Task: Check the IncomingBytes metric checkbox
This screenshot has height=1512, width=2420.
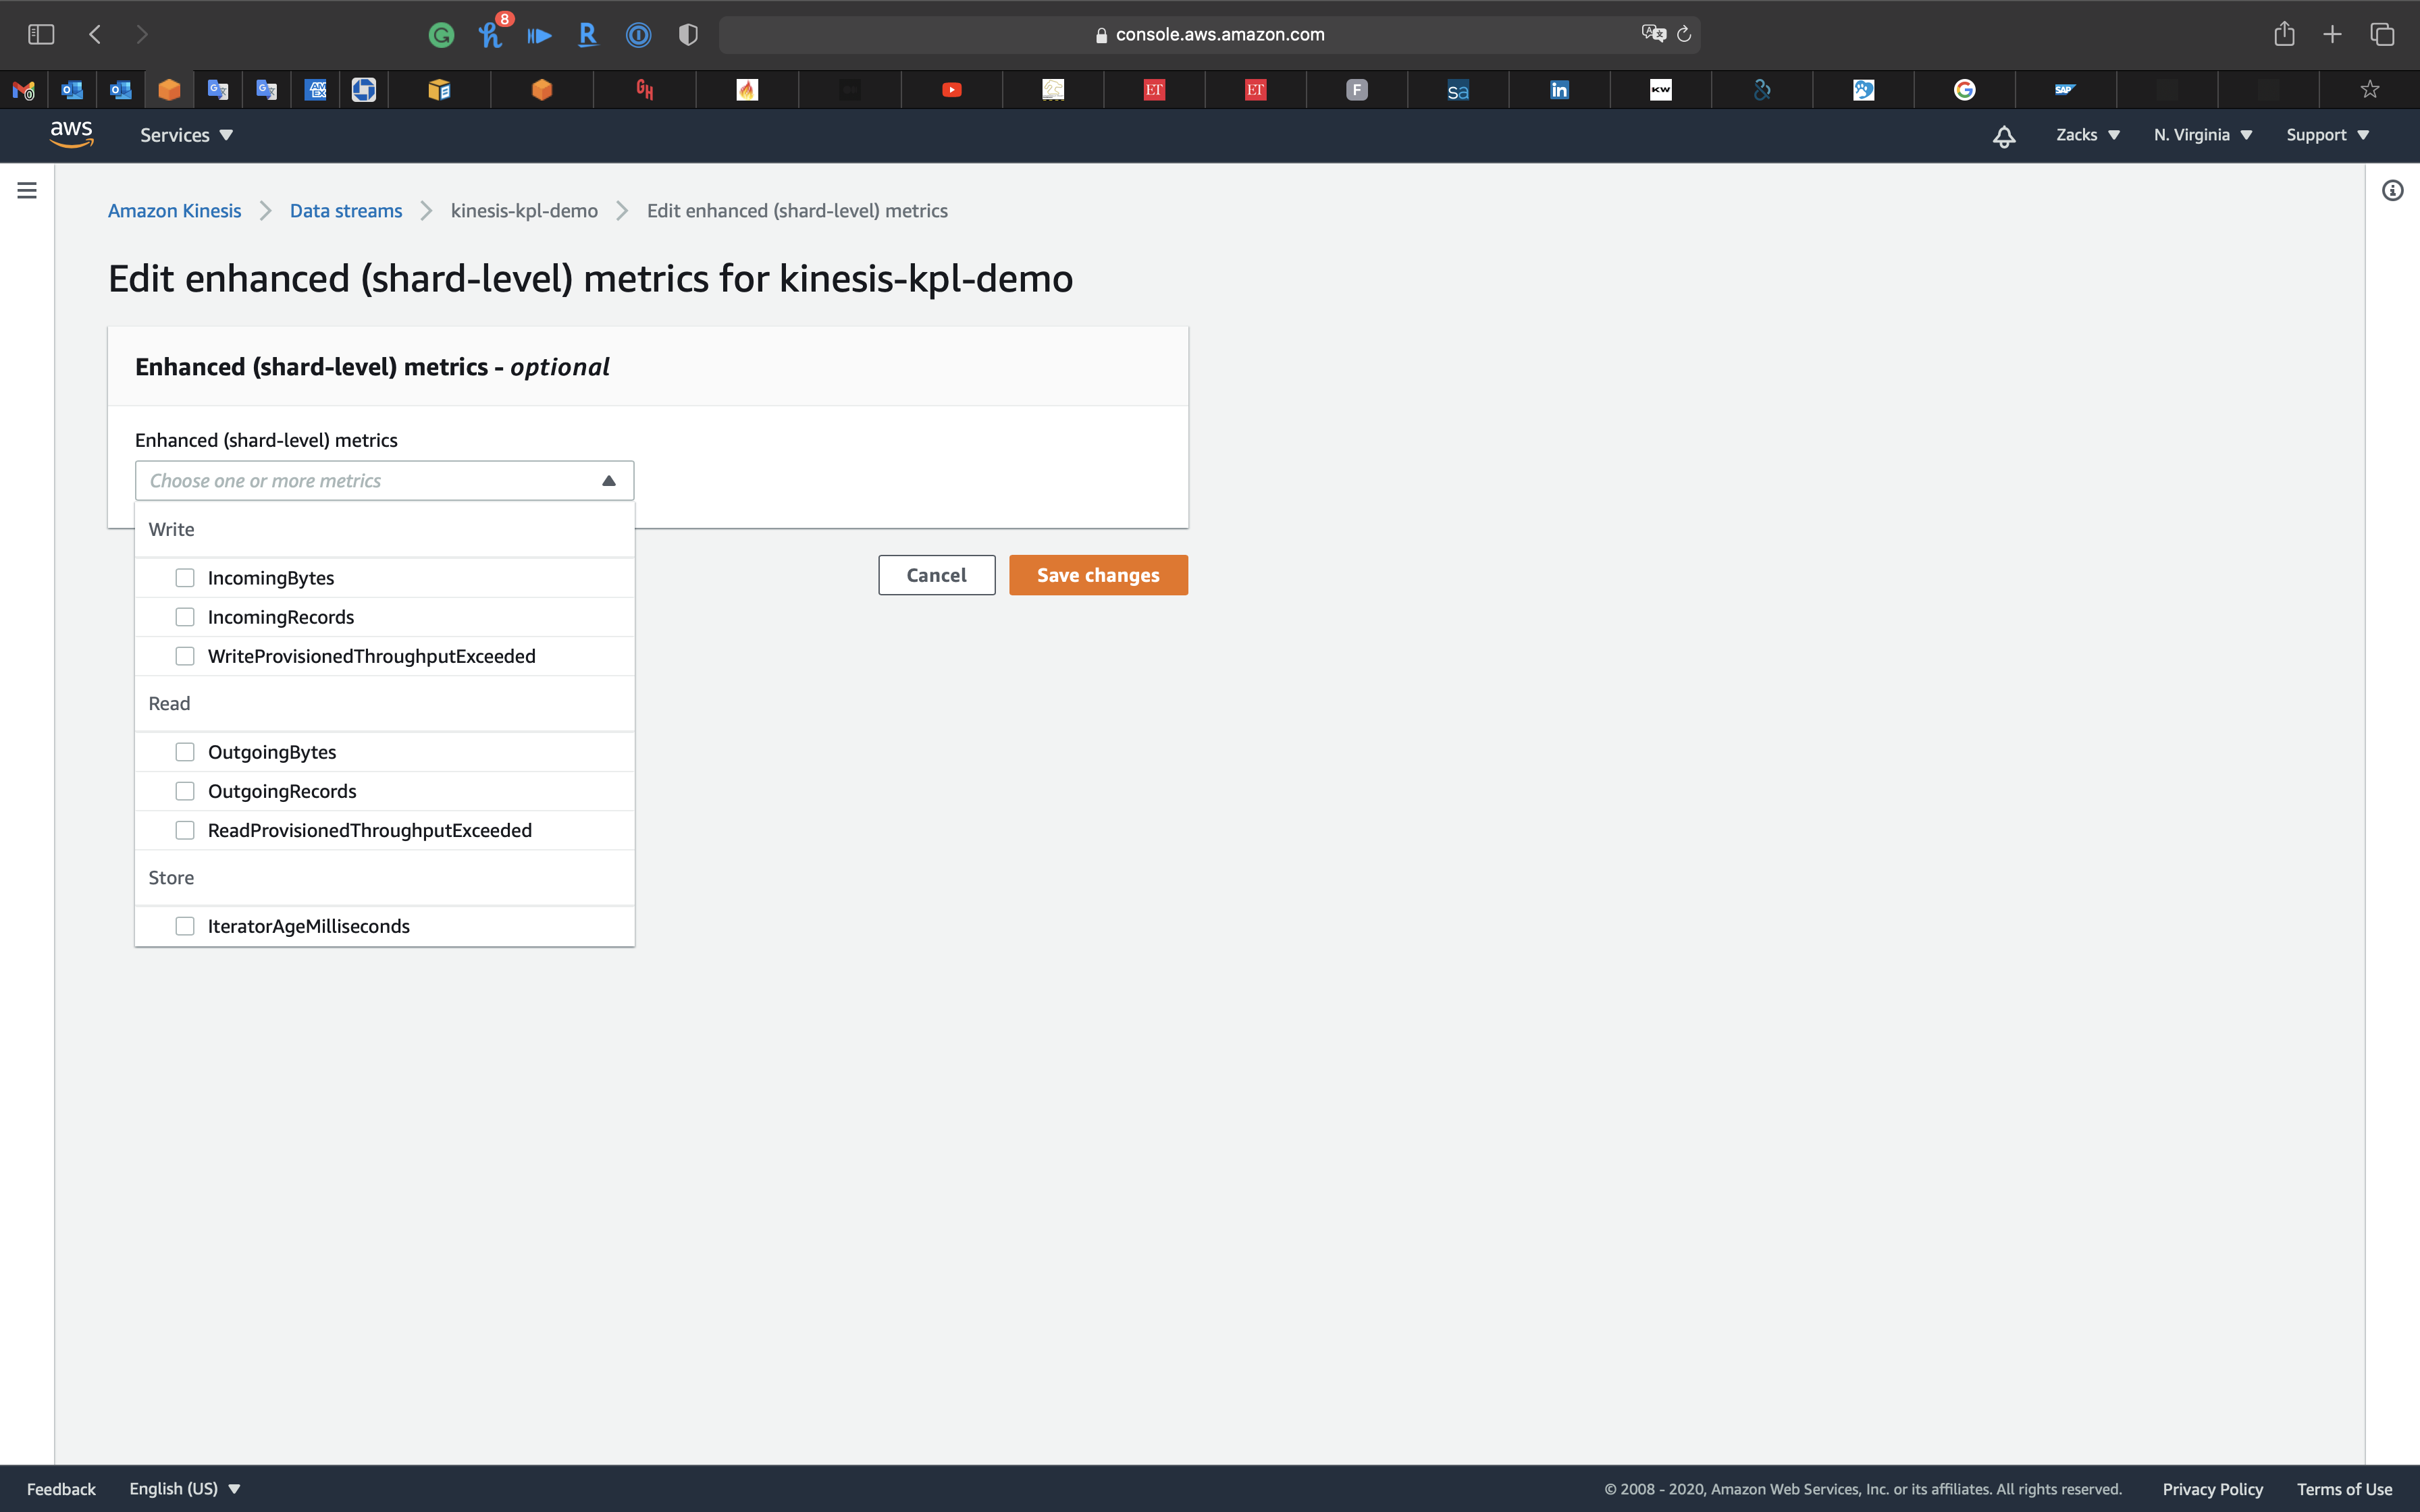Action: tap(185, 578)
